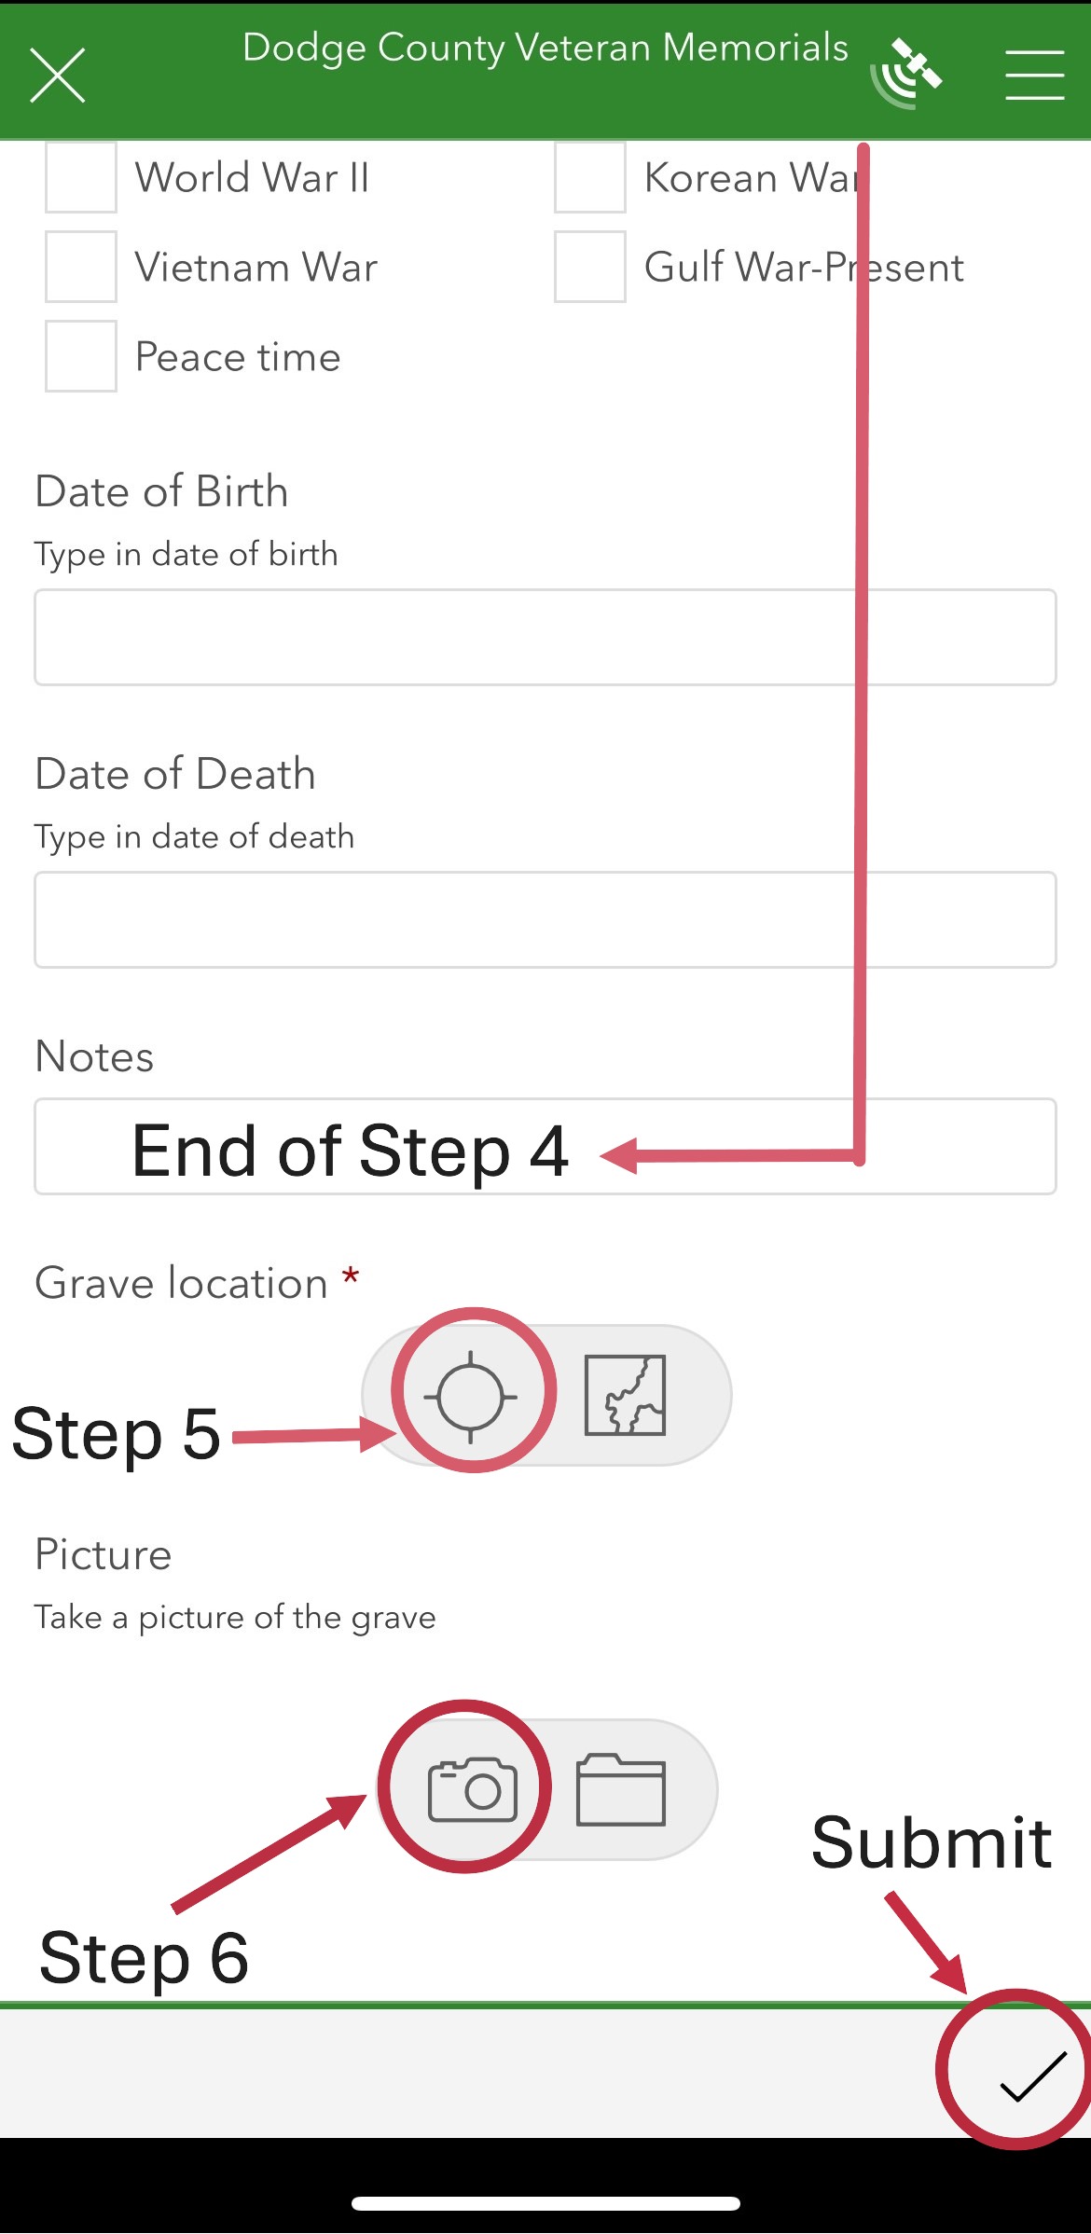
Task: Open map to pick grave location
Action: tap(625, 1396)
